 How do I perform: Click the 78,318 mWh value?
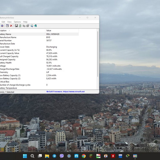click(x=52, y=56)
